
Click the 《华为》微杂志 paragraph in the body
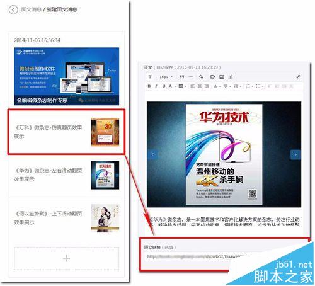tap(224, 222)
